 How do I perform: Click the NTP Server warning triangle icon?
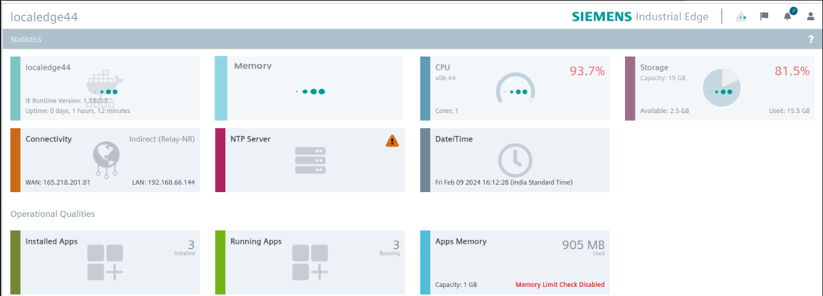[x=392, y=141]
